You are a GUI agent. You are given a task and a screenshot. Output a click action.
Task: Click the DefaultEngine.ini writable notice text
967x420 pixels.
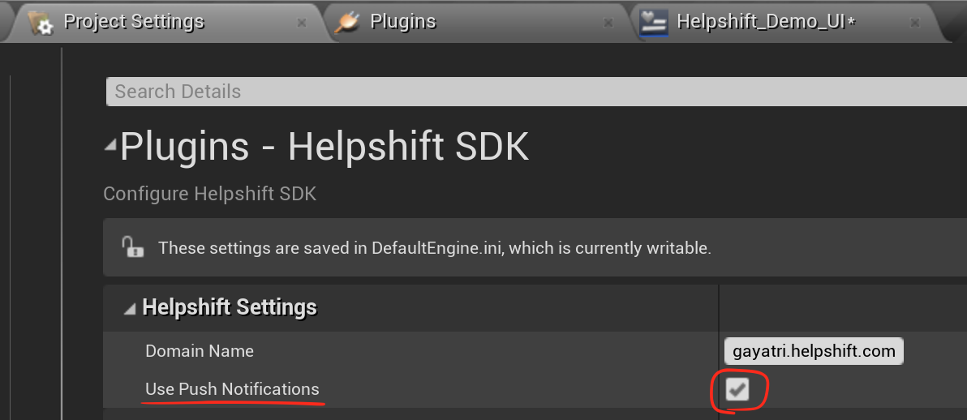[435, 248]
